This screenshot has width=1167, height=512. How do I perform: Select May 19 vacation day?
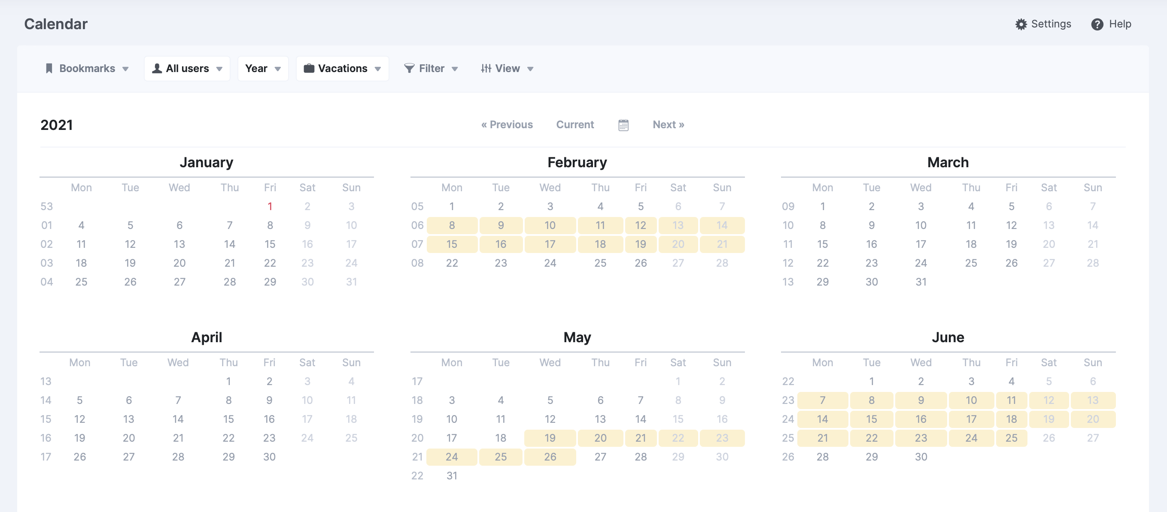550,438
